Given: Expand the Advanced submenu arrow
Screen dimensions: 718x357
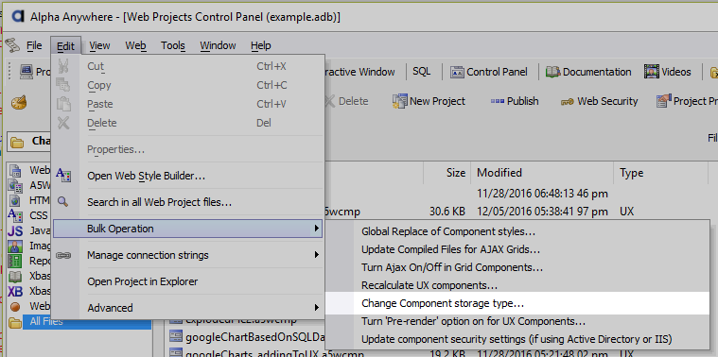Looking at the screenshot, I should click(316, 308).
